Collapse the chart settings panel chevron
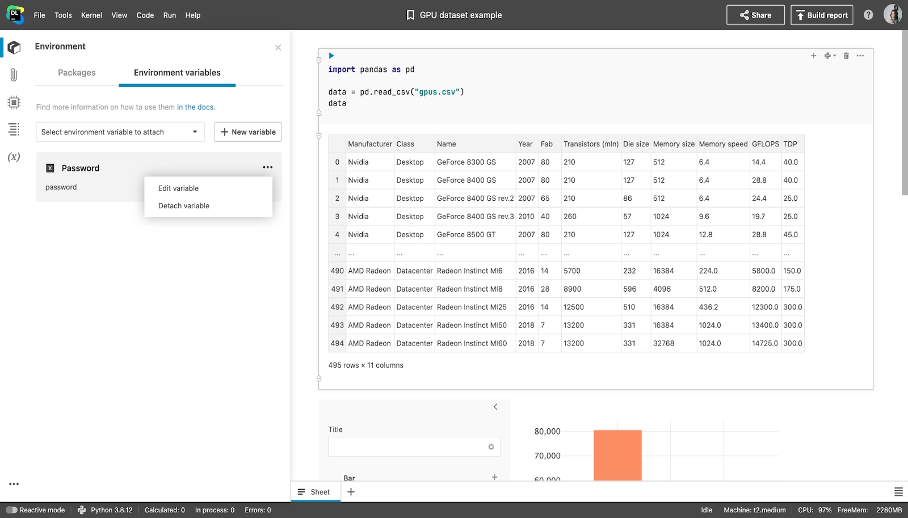Screen dimensions: 908x518 click(495, 407)
